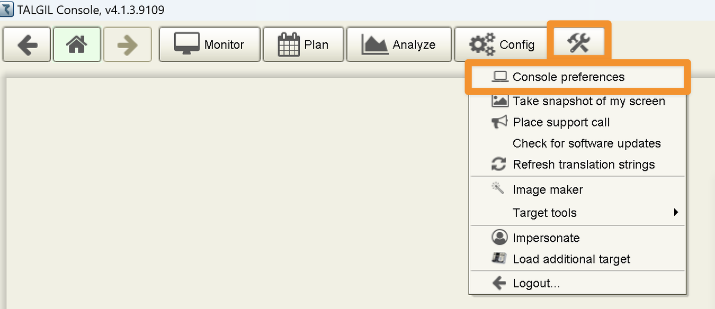
Task: Expand the Target tools submenu
Action: pyautogui.click(x=578, y=213)
